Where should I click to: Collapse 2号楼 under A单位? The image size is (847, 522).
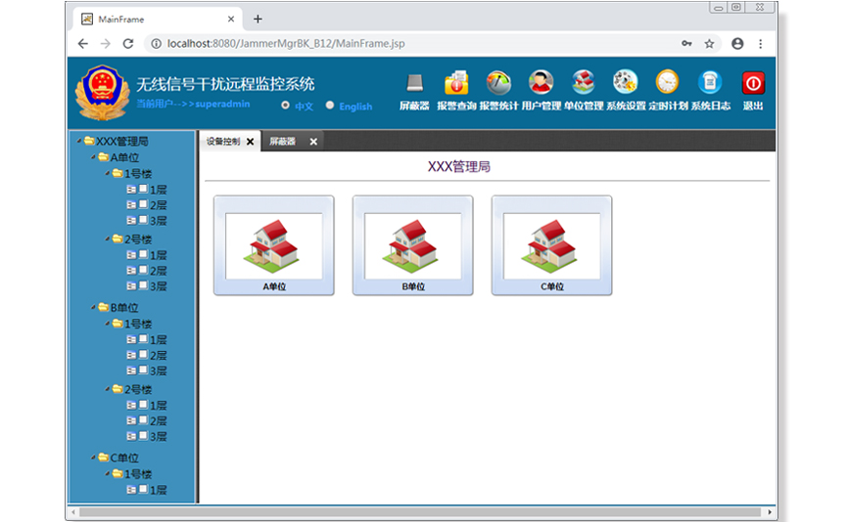[108, 239]
